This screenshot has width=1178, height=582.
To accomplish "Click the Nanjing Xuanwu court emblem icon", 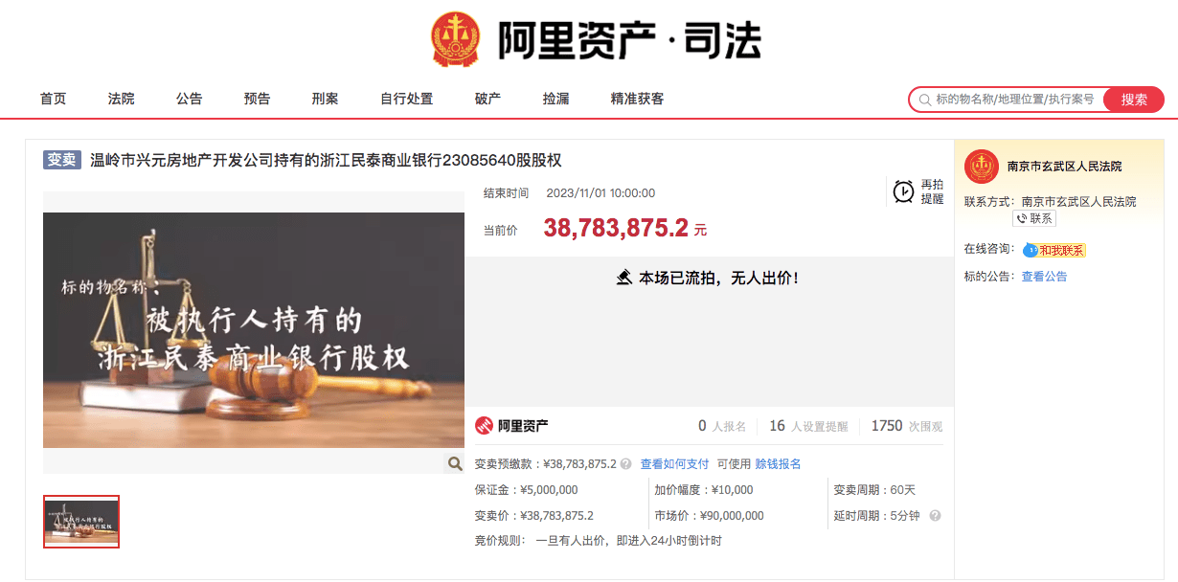I will [981, 167].
